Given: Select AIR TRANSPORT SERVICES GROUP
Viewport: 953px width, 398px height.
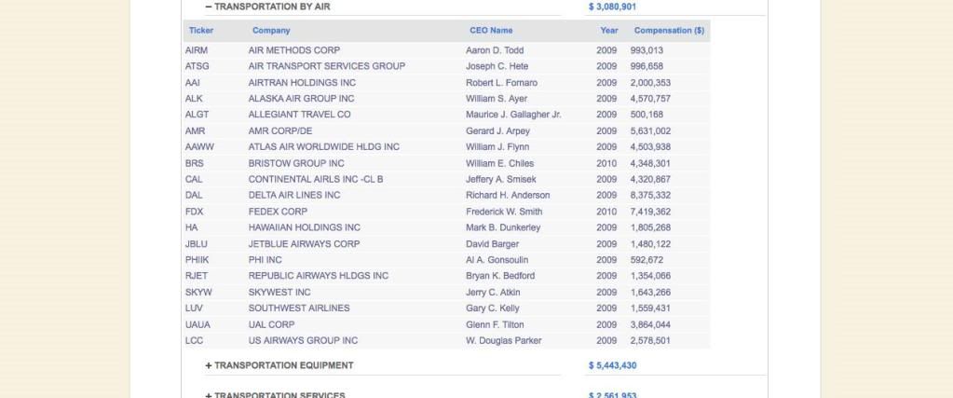Looking at the screenshot, I should tap(326, 66).
